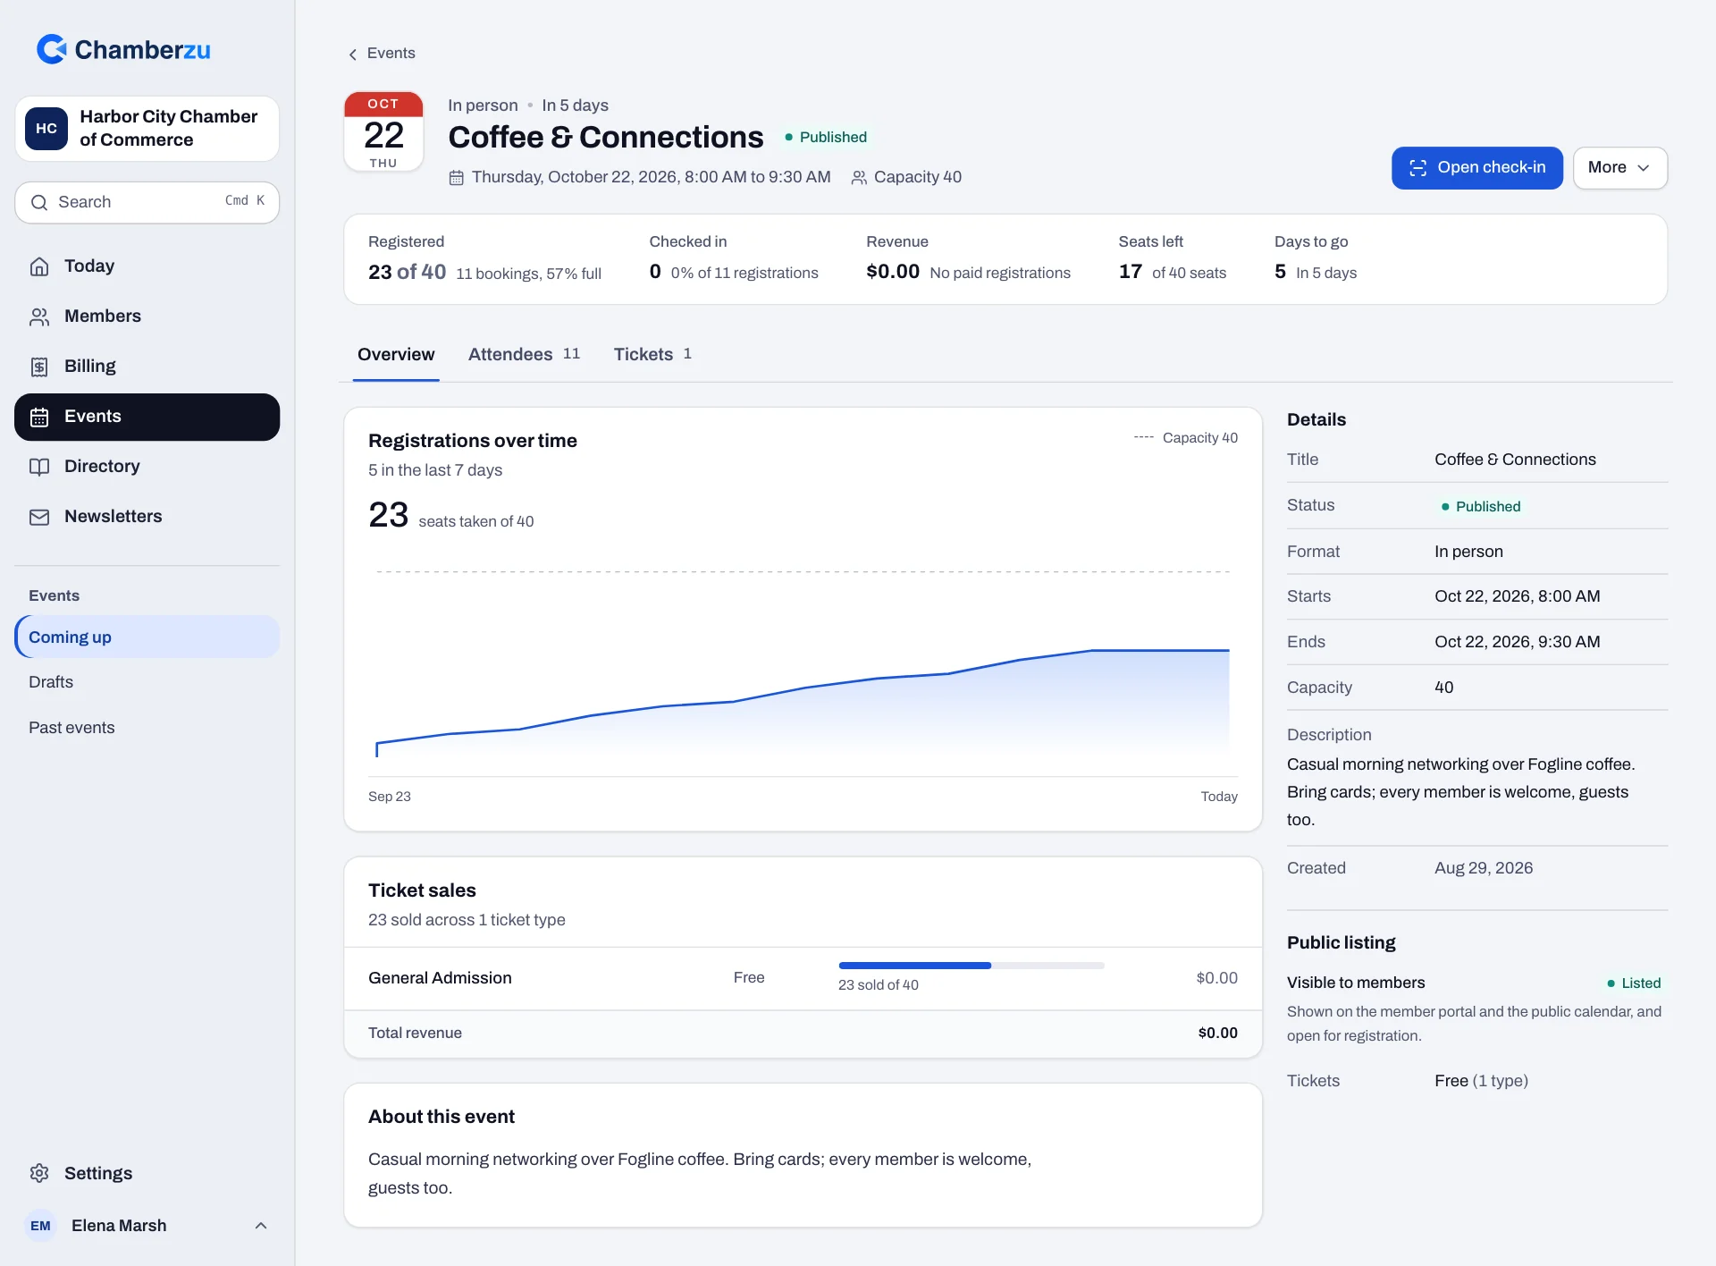Click the Chamberzu logo icon
Screen dimensions: 1716x1266
[x=52, y=49]
